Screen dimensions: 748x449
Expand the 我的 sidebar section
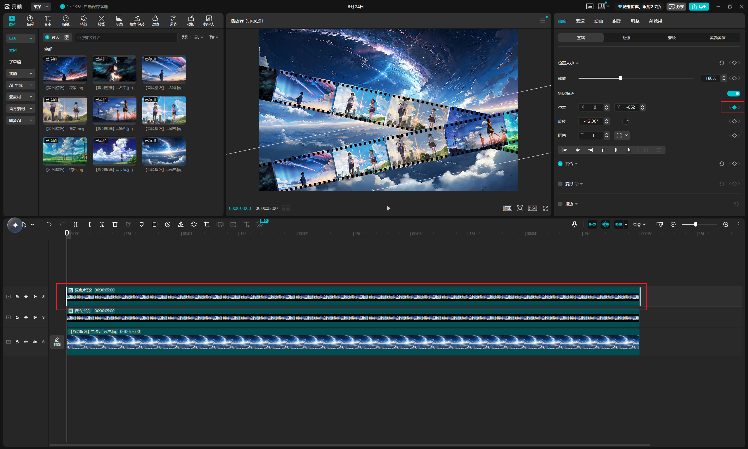(20, 74)
